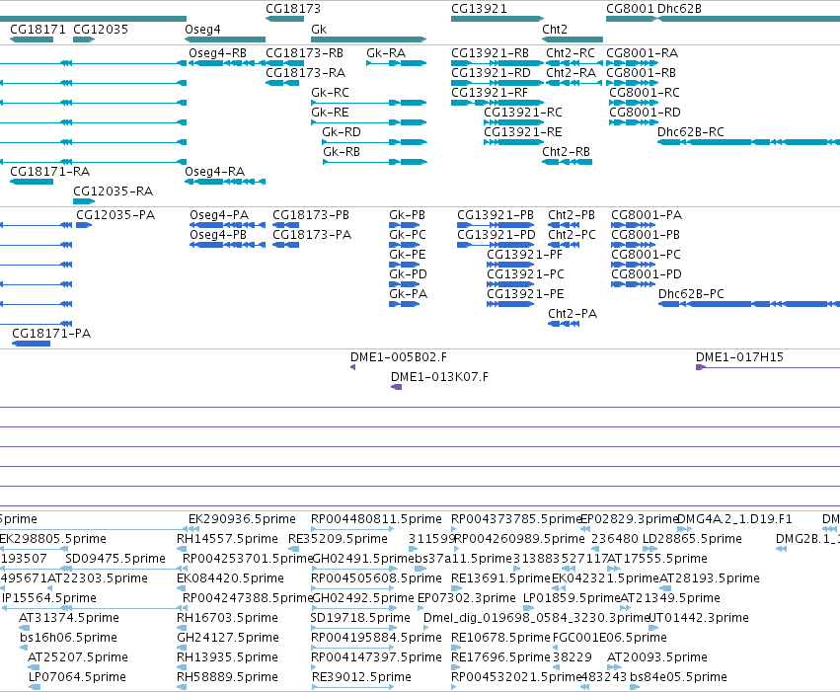Viewport: 840px width, 692px height.
Task: Click the Dhc62B-RC transcript label
Action: pyautogui.click(x=691, y=132)
